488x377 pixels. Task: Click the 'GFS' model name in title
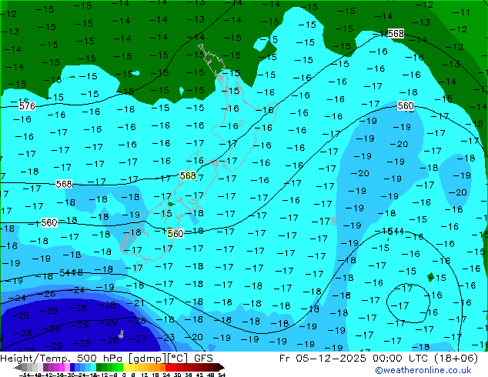click(203, 359)
